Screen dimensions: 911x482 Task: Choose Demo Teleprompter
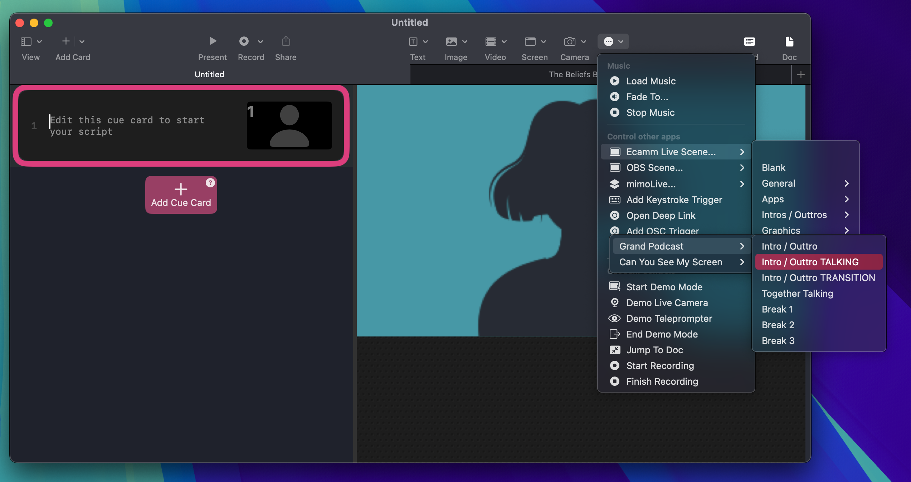pyautogui.click(x=676, y=319)
